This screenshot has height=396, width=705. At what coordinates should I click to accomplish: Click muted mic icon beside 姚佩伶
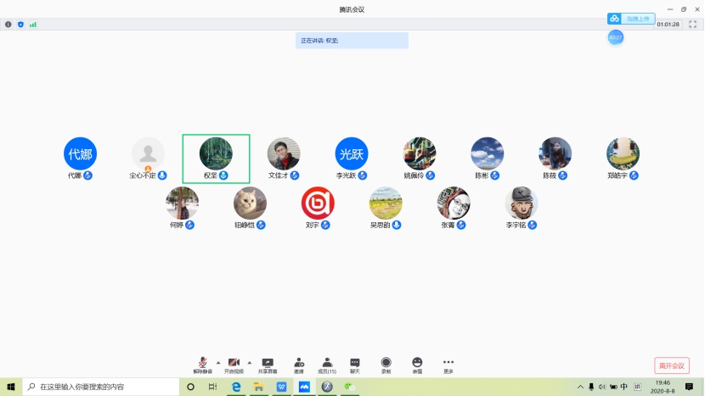[431, 175]
